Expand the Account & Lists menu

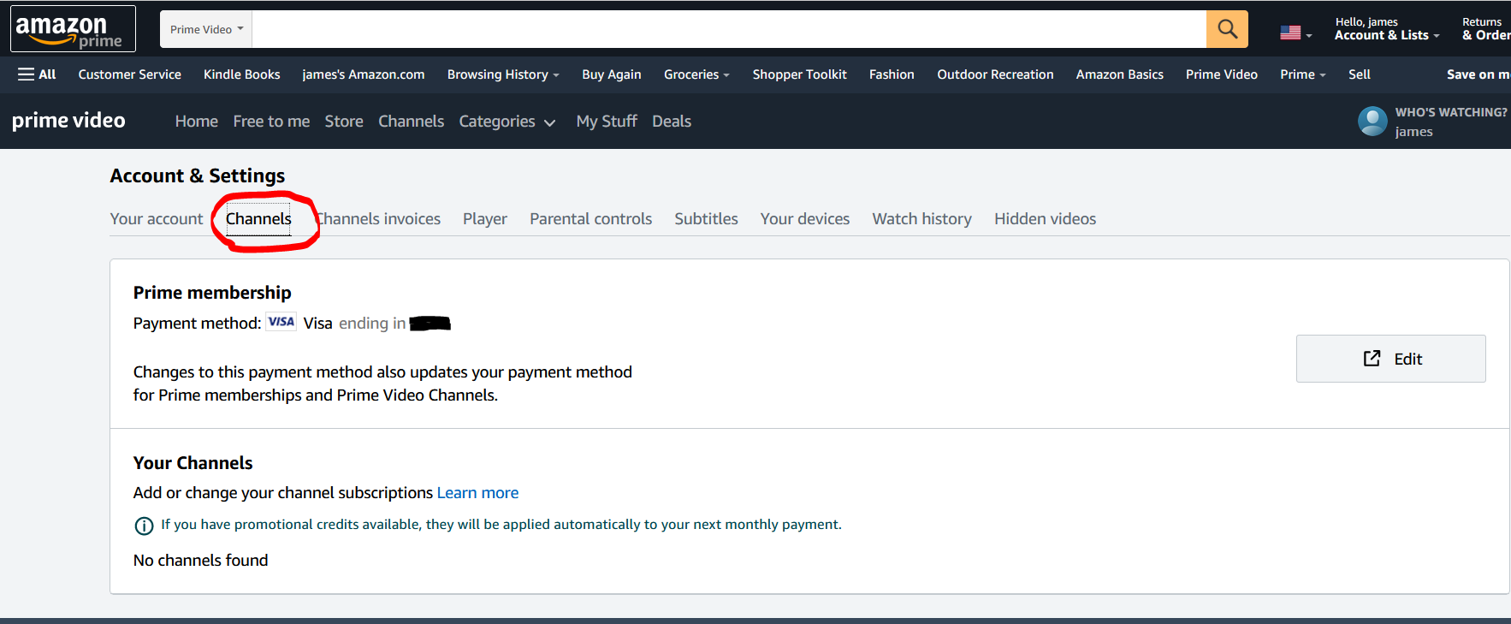(x=1386, y=29)
